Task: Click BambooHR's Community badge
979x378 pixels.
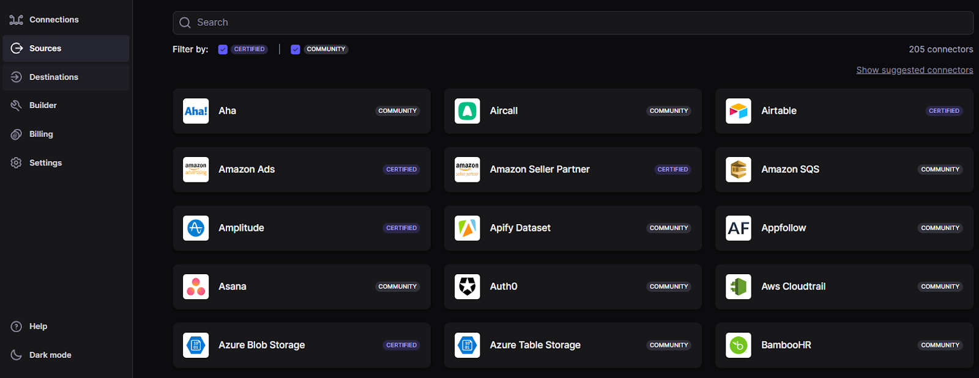Action: point(940,345)
